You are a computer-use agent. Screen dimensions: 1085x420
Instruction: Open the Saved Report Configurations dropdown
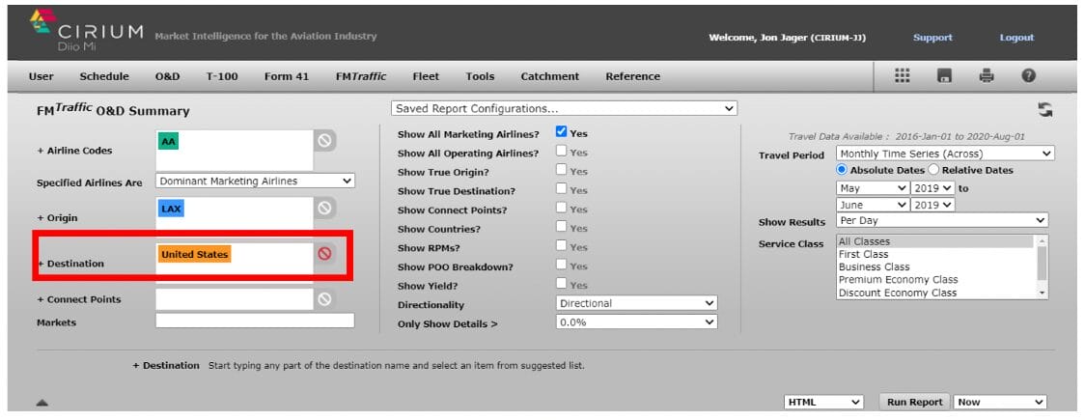[x=564, y=108]
